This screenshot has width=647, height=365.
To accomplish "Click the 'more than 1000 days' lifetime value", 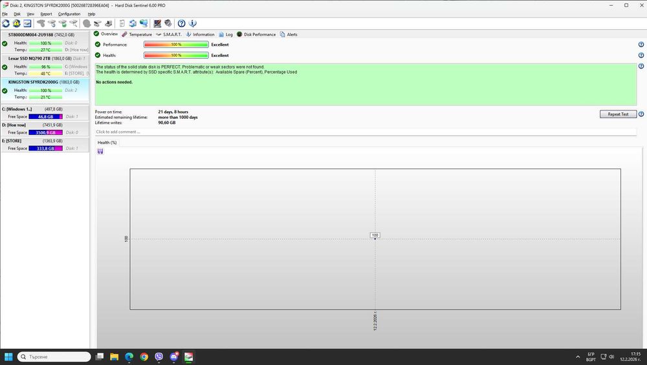I will click(x=178, y=117).
